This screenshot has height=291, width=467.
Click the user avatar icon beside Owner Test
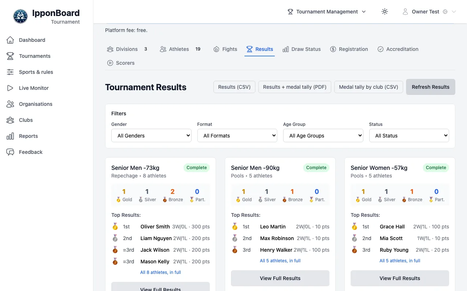tap(405, 12)
